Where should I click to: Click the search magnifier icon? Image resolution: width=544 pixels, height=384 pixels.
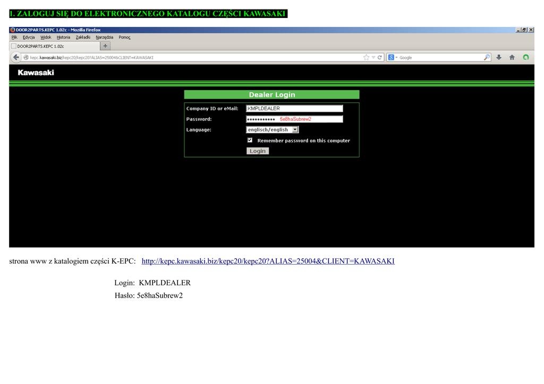point(487,57)
